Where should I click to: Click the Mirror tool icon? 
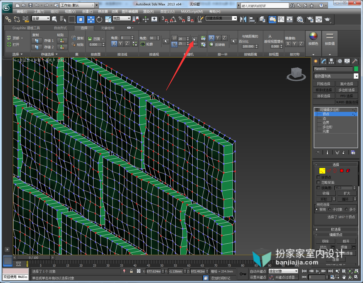[243, 19]
